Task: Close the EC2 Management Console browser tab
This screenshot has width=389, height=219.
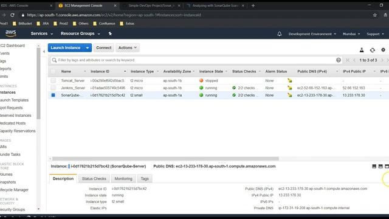Action: point(115,5)
